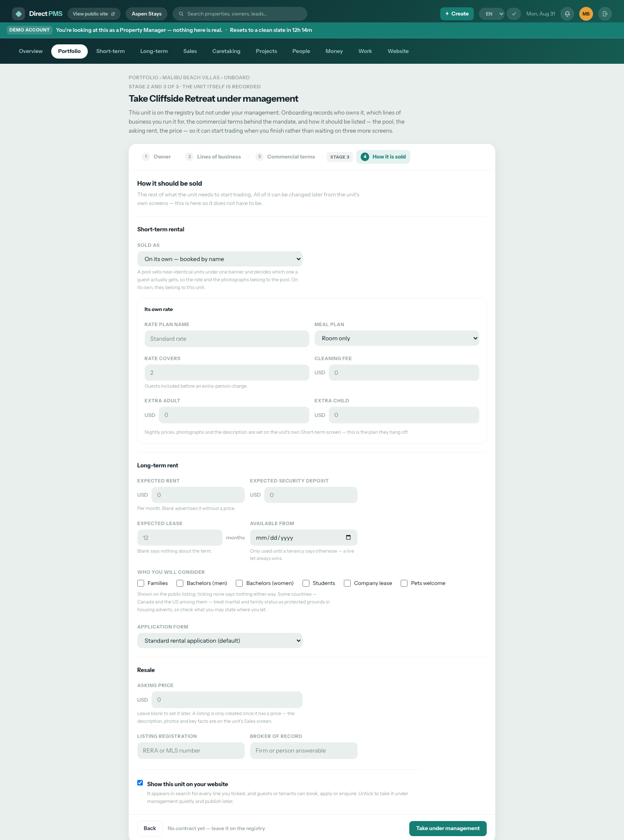Open the Application Form dropdown
Image resolution: width=624 pixels, height=840 pixels.
[219, 641]
